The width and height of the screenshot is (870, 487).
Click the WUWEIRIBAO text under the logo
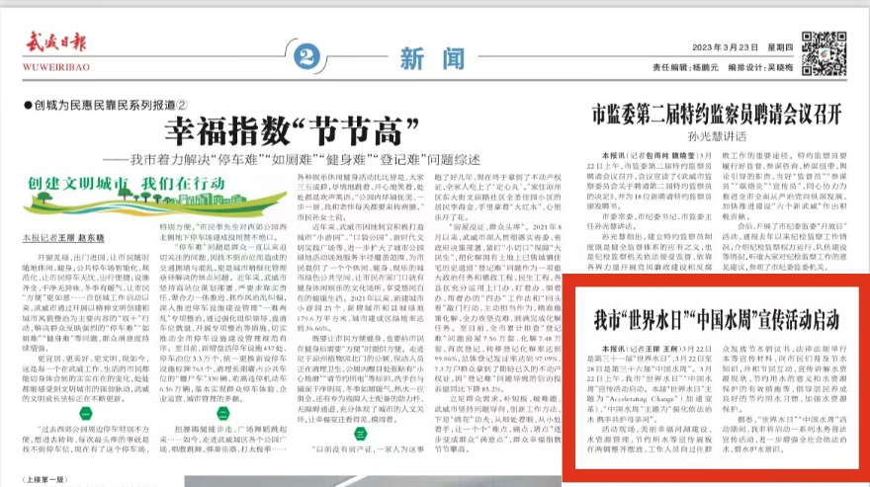pyautogui.click(x=56, y=67)
